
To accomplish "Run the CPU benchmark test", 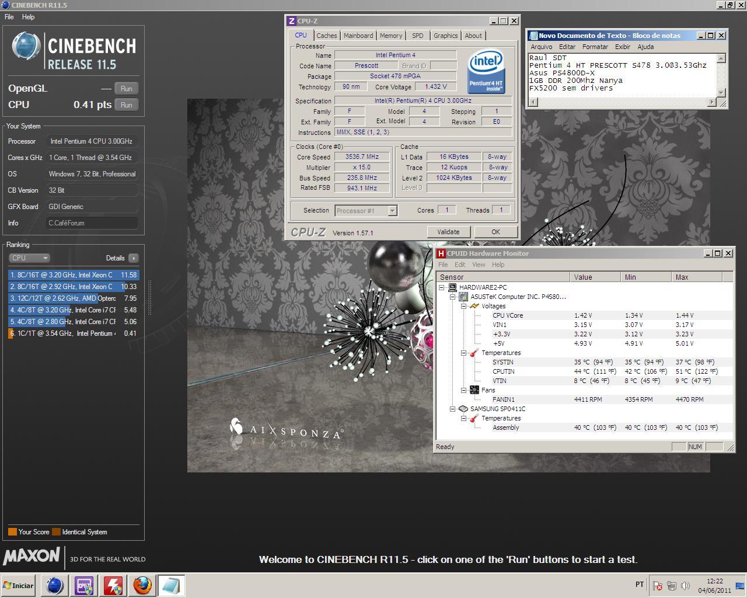I will [x=126, y=105].
